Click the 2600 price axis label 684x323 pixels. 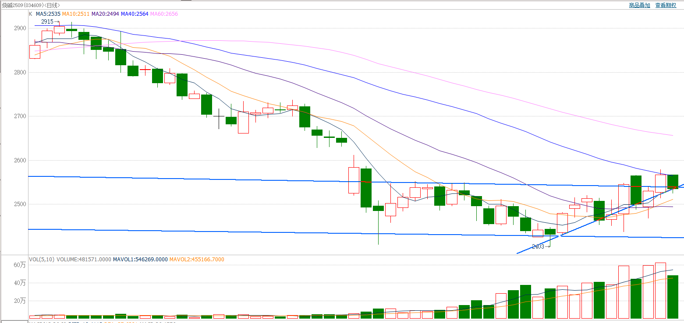tap(20, 160)
